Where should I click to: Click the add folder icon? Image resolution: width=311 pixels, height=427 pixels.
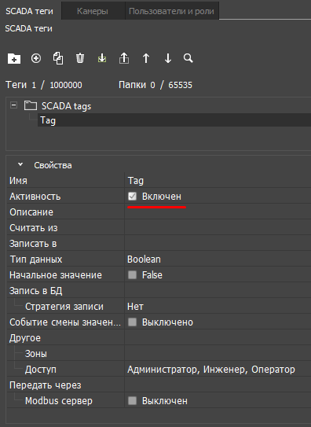point(14,58)
